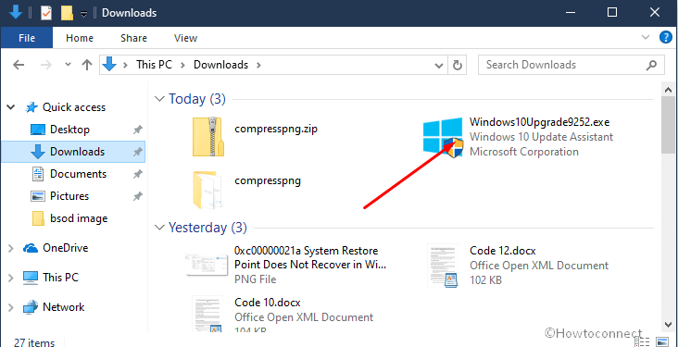Refresh the Downloads folder
This screenshot has width=678, height=347.
[x=457, y=66]
